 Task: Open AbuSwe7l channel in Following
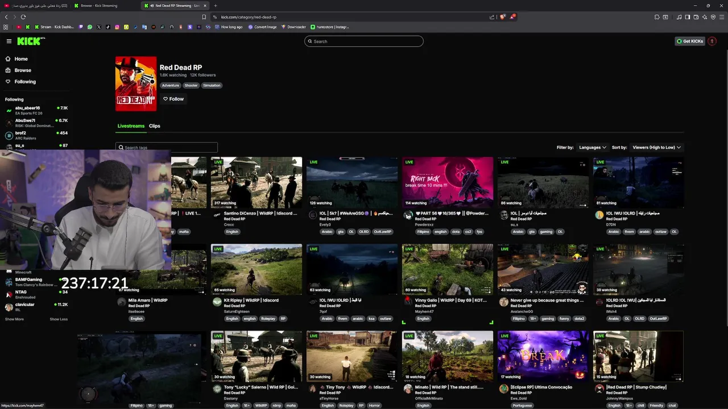(x=36, y=123)
